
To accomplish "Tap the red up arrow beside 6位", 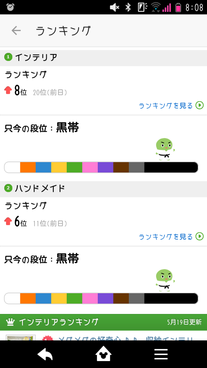I will tap(8, 221).
